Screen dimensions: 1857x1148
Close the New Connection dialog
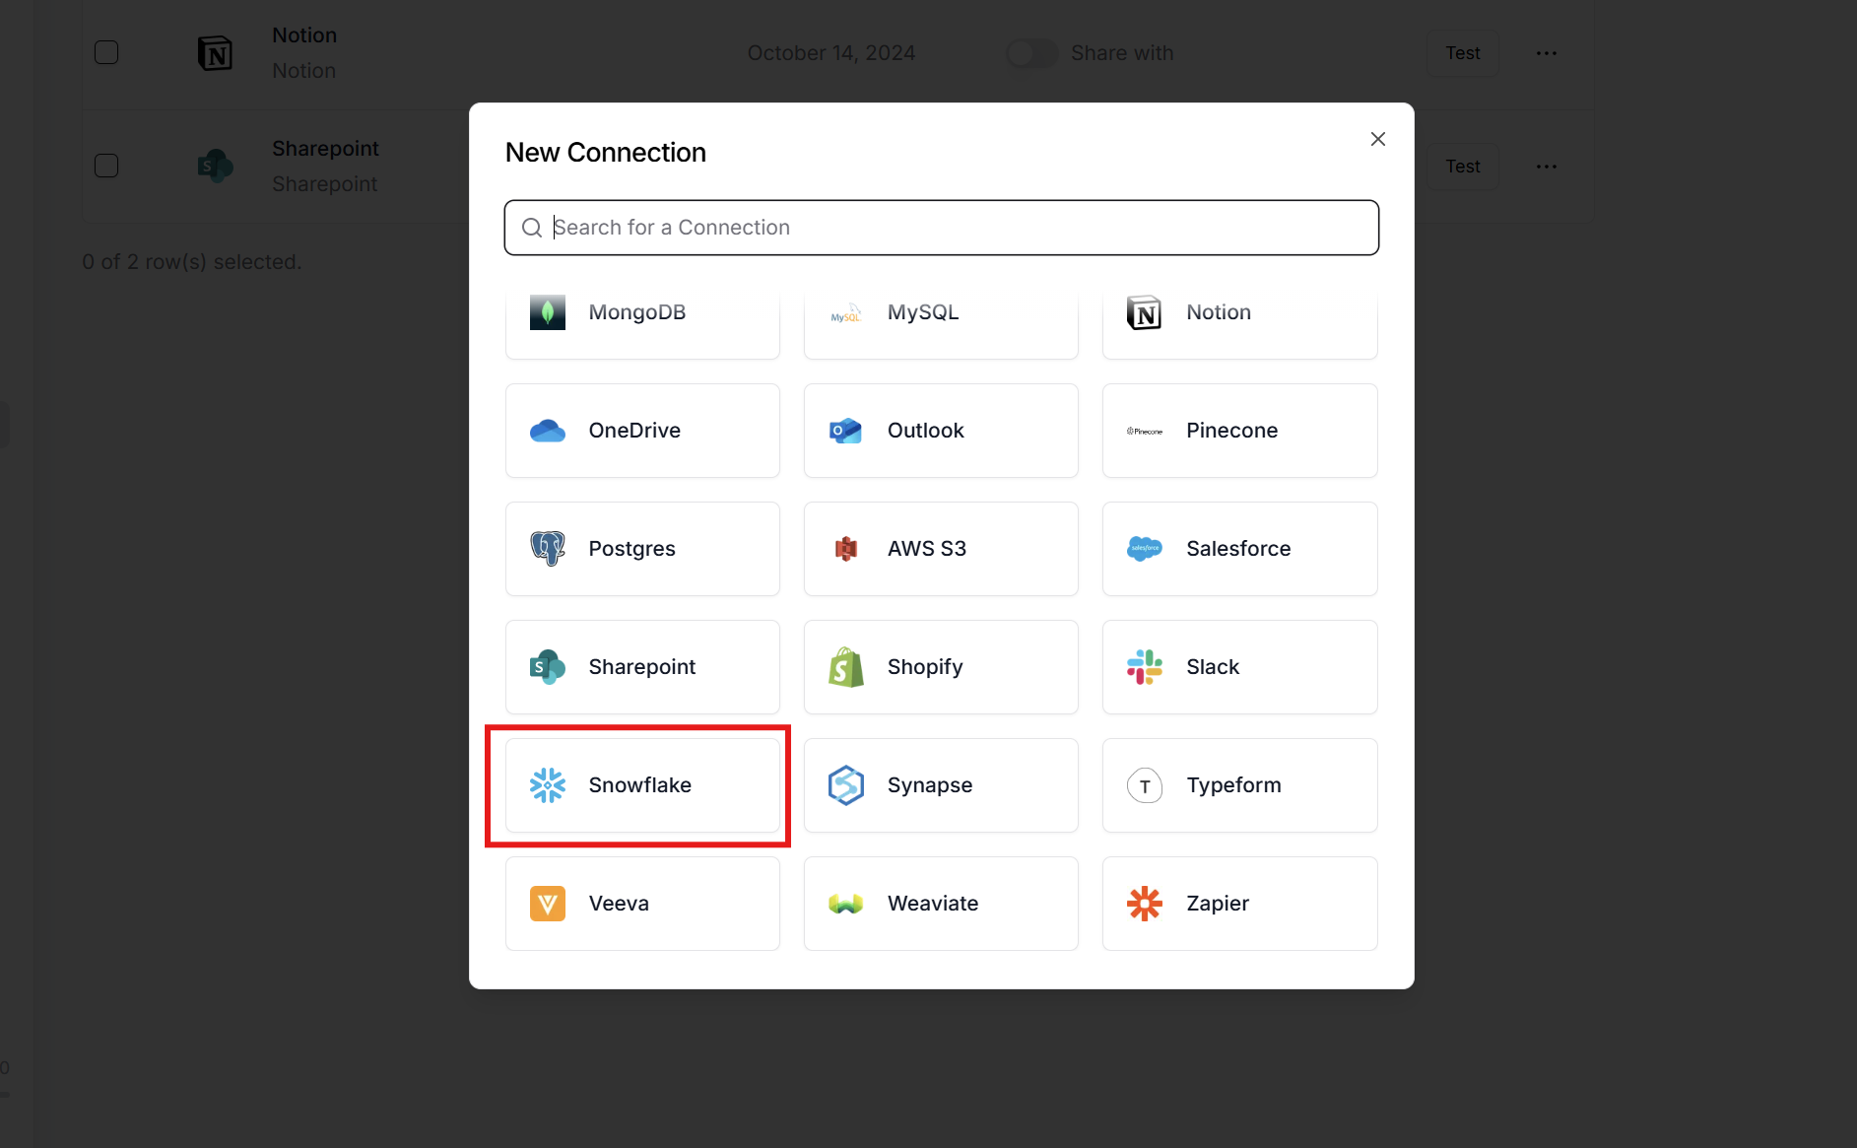click(x=1378, y=139)
